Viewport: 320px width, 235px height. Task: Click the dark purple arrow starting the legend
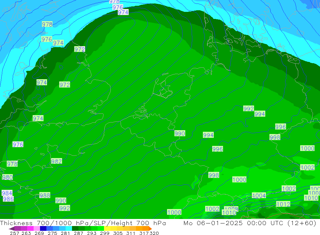click(12, 229)
